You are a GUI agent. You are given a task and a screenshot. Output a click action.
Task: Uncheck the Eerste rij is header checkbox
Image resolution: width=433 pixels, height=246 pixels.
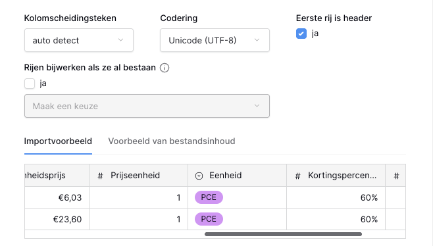(x=301, y=34)
